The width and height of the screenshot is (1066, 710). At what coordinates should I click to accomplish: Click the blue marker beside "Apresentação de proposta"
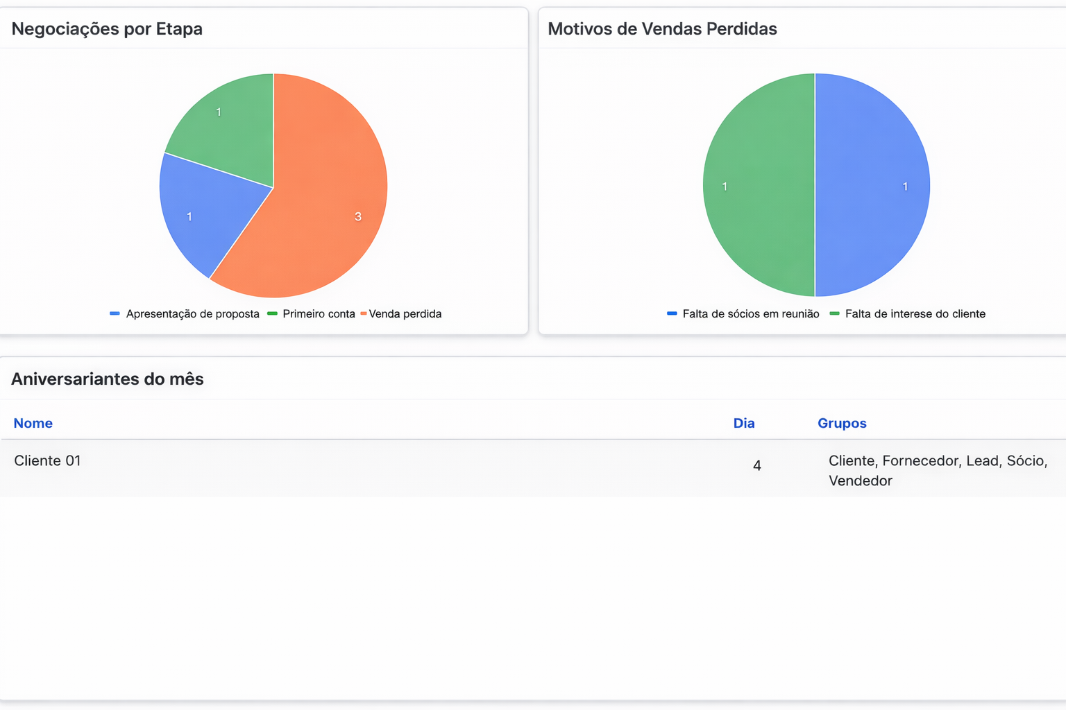click(115, 313)
